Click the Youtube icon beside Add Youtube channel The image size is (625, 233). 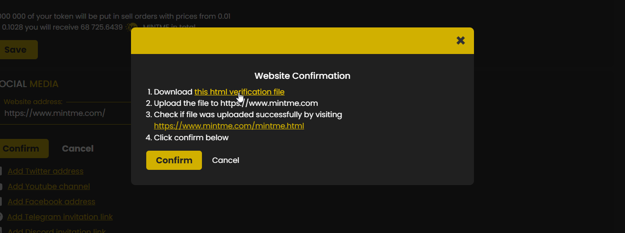pos(1,186)
